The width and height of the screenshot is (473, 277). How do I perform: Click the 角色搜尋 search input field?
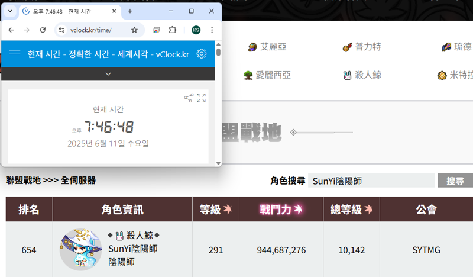tap(371, 181)
